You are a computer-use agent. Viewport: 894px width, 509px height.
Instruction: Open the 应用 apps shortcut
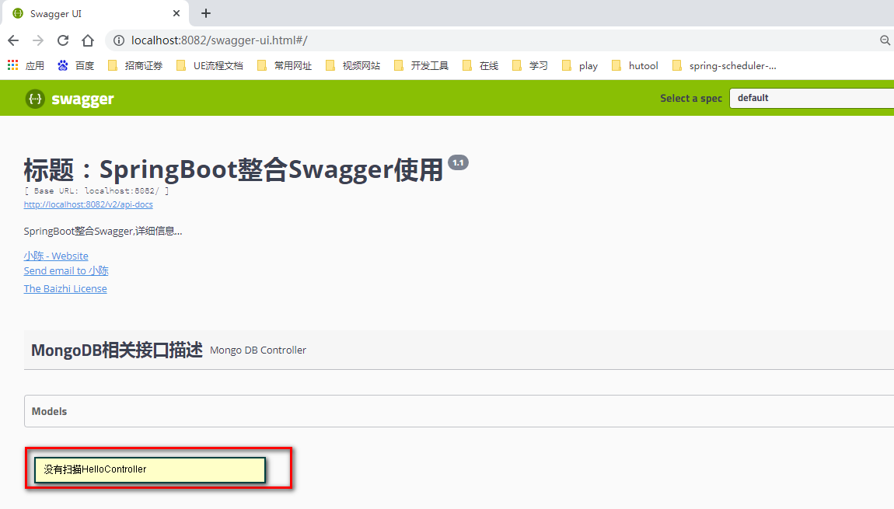[x=26, y=65]
